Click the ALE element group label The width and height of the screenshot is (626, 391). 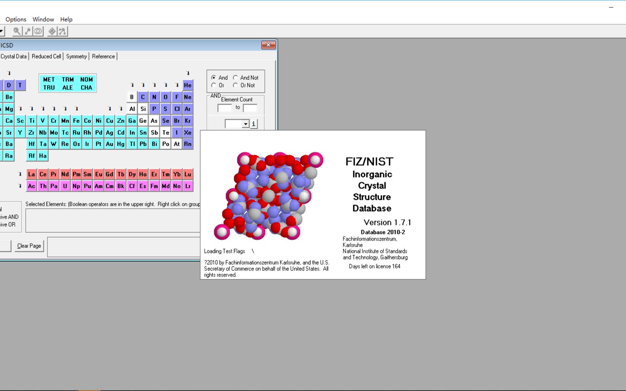(68, 88)
